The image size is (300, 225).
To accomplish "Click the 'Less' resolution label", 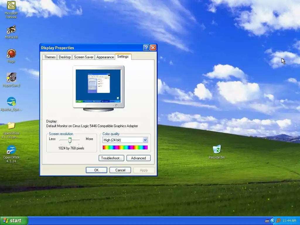I will coord(52,139).
